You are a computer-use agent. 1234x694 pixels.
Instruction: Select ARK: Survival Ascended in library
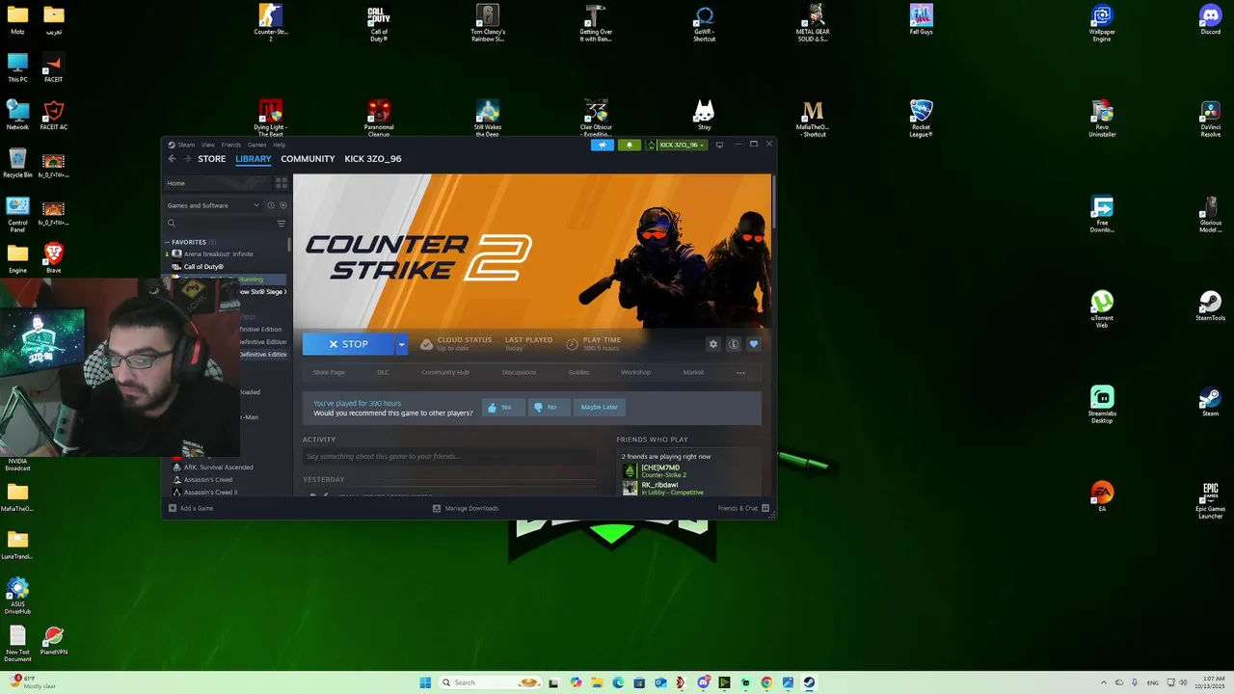pos(218,467)
